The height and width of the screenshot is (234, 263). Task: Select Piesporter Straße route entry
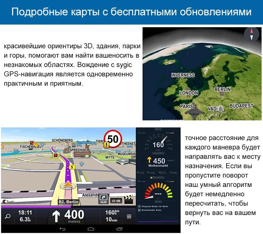(153, 206)
